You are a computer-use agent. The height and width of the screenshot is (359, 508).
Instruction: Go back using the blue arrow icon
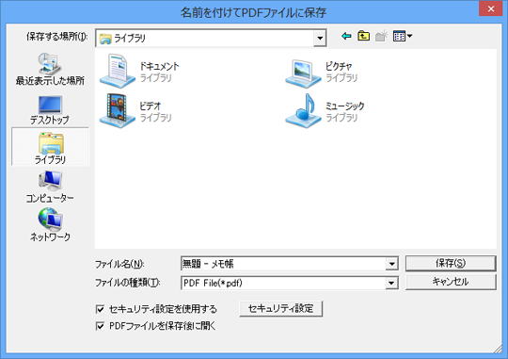[x=346, y=36]
